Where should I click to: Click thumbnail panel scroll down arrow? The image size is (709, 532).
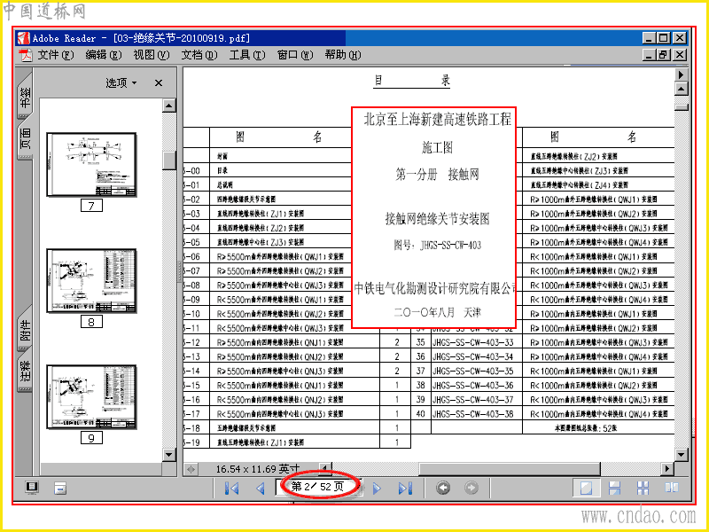[168, 455]
